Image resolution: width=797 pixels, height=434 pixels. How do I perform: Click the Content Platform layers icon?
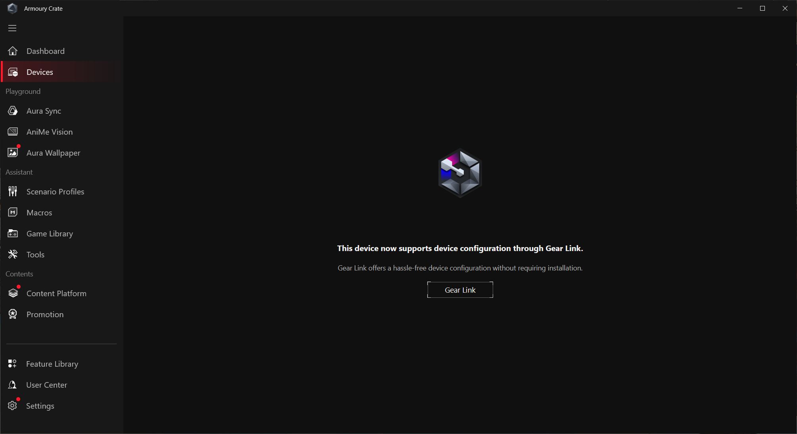tap(13, 293)
